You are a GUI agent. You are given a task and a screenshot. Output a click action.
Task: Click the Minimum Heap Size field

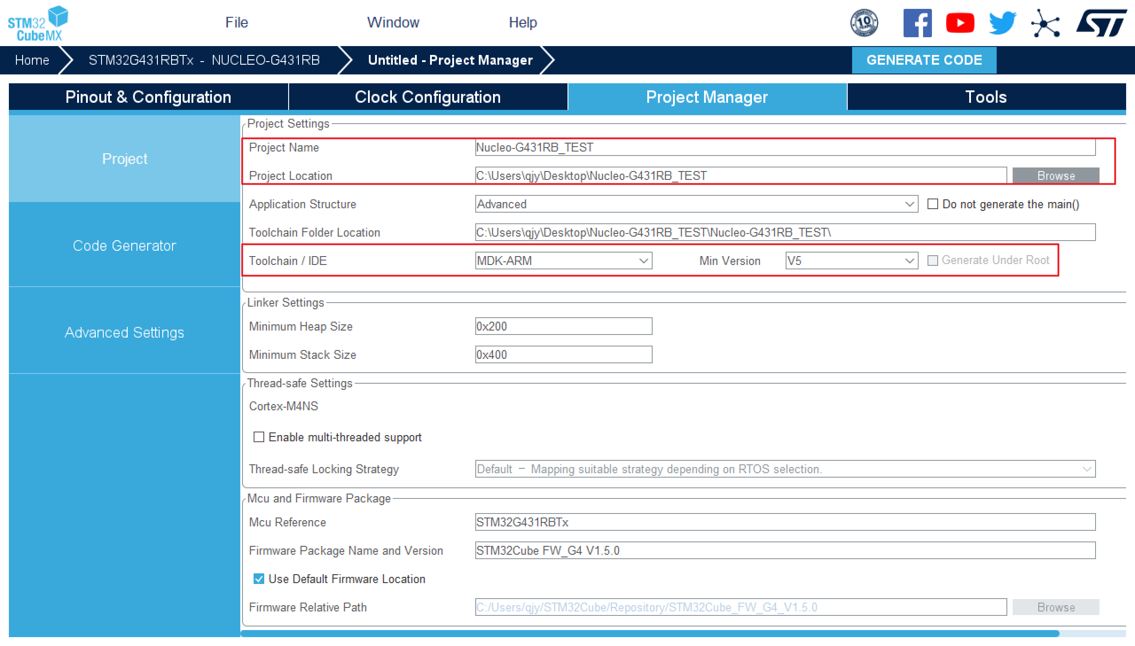point(563,326)
